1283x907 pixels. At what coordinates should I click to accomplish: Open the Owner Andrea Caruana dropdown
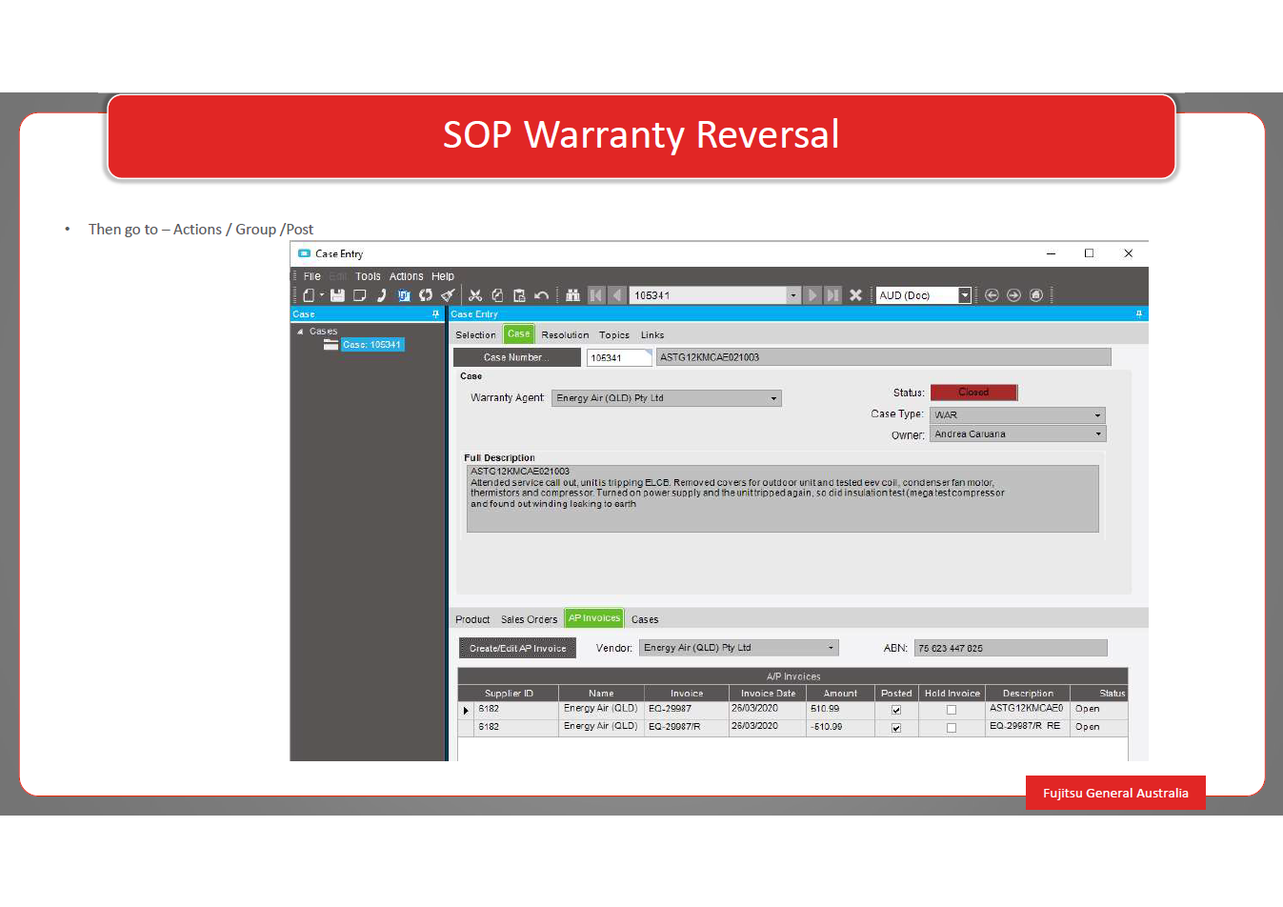(x=1097, y=434)
